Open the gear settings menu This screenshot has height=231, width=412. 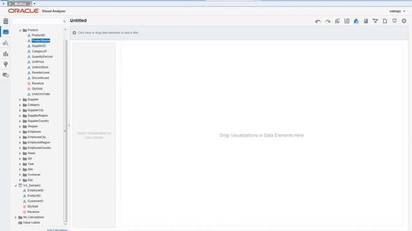point(404,21)
